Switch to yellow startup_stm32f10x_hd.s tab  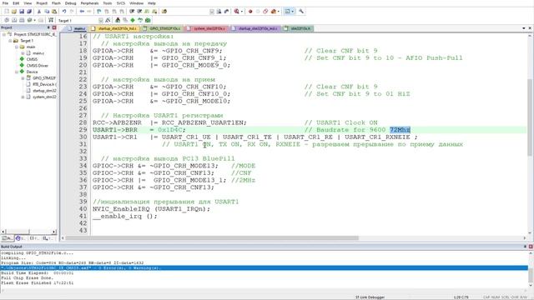pos(114,28)
